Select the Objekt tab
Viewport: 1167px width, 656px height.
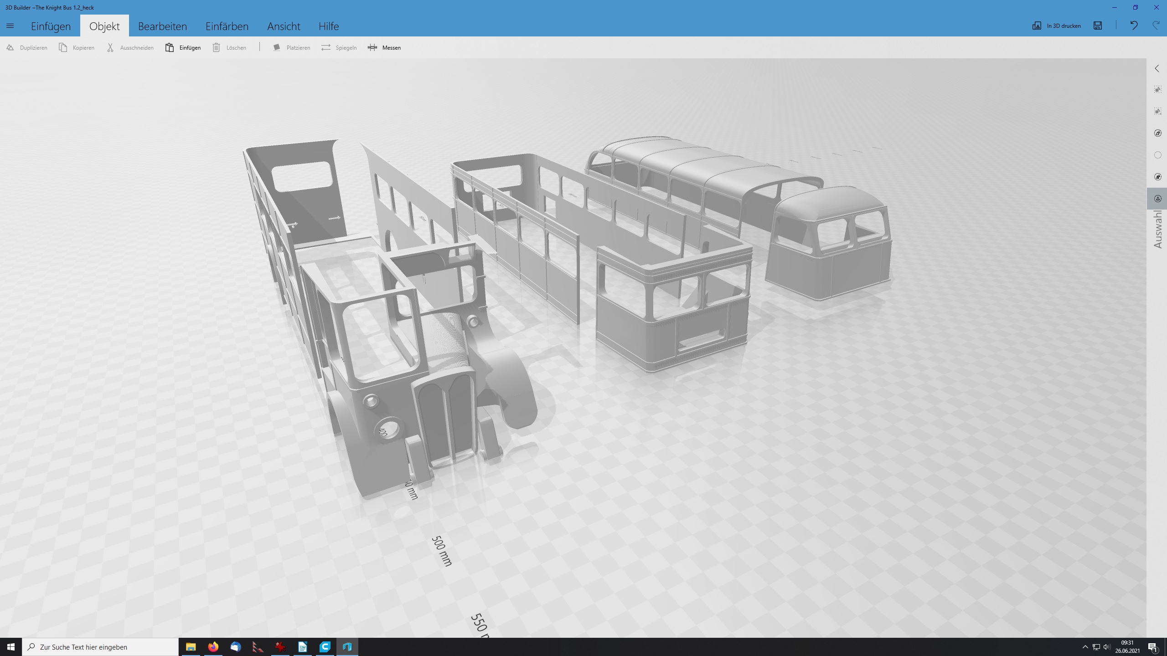[x=104, y=26]
